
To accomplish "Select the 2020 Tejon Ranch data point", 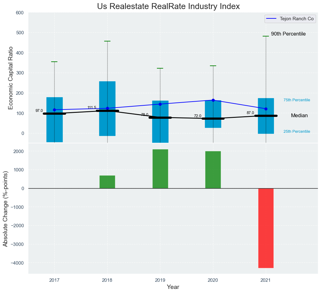I will click(x=213, y=100).
